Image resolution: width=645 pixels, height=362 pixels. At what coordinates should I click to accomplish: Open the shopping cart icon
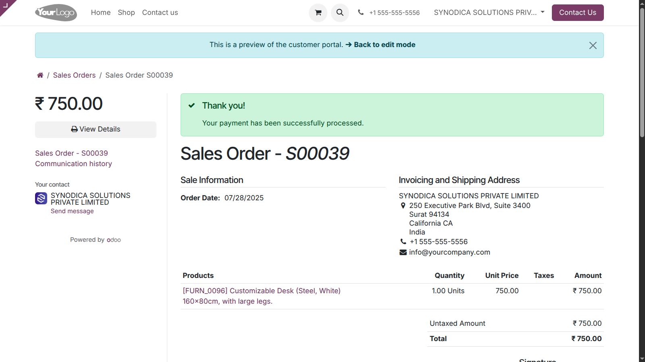coord(318,12)
